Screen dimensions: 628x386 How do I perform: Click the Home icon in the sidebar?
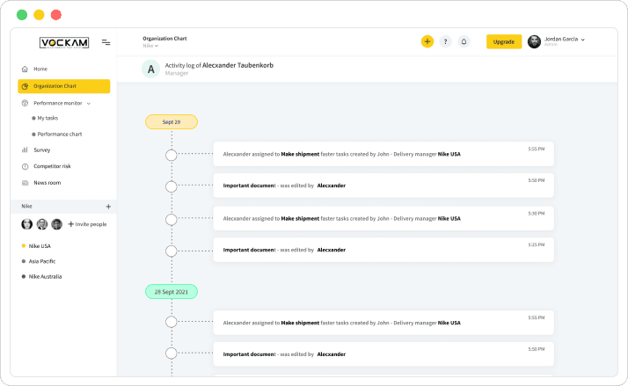pyautogui.click(x=25, y=69)
